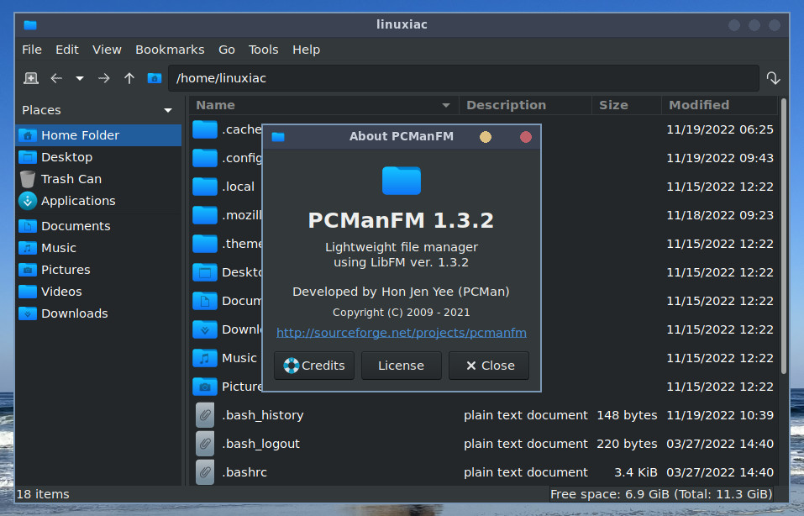Select the Music folder icon in the file list

click(205, 357)
